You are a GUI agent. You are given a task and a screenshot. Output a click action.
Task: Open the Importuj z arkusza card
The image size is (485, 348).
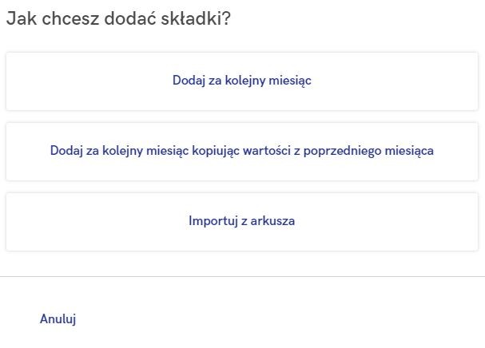point(242,222)
